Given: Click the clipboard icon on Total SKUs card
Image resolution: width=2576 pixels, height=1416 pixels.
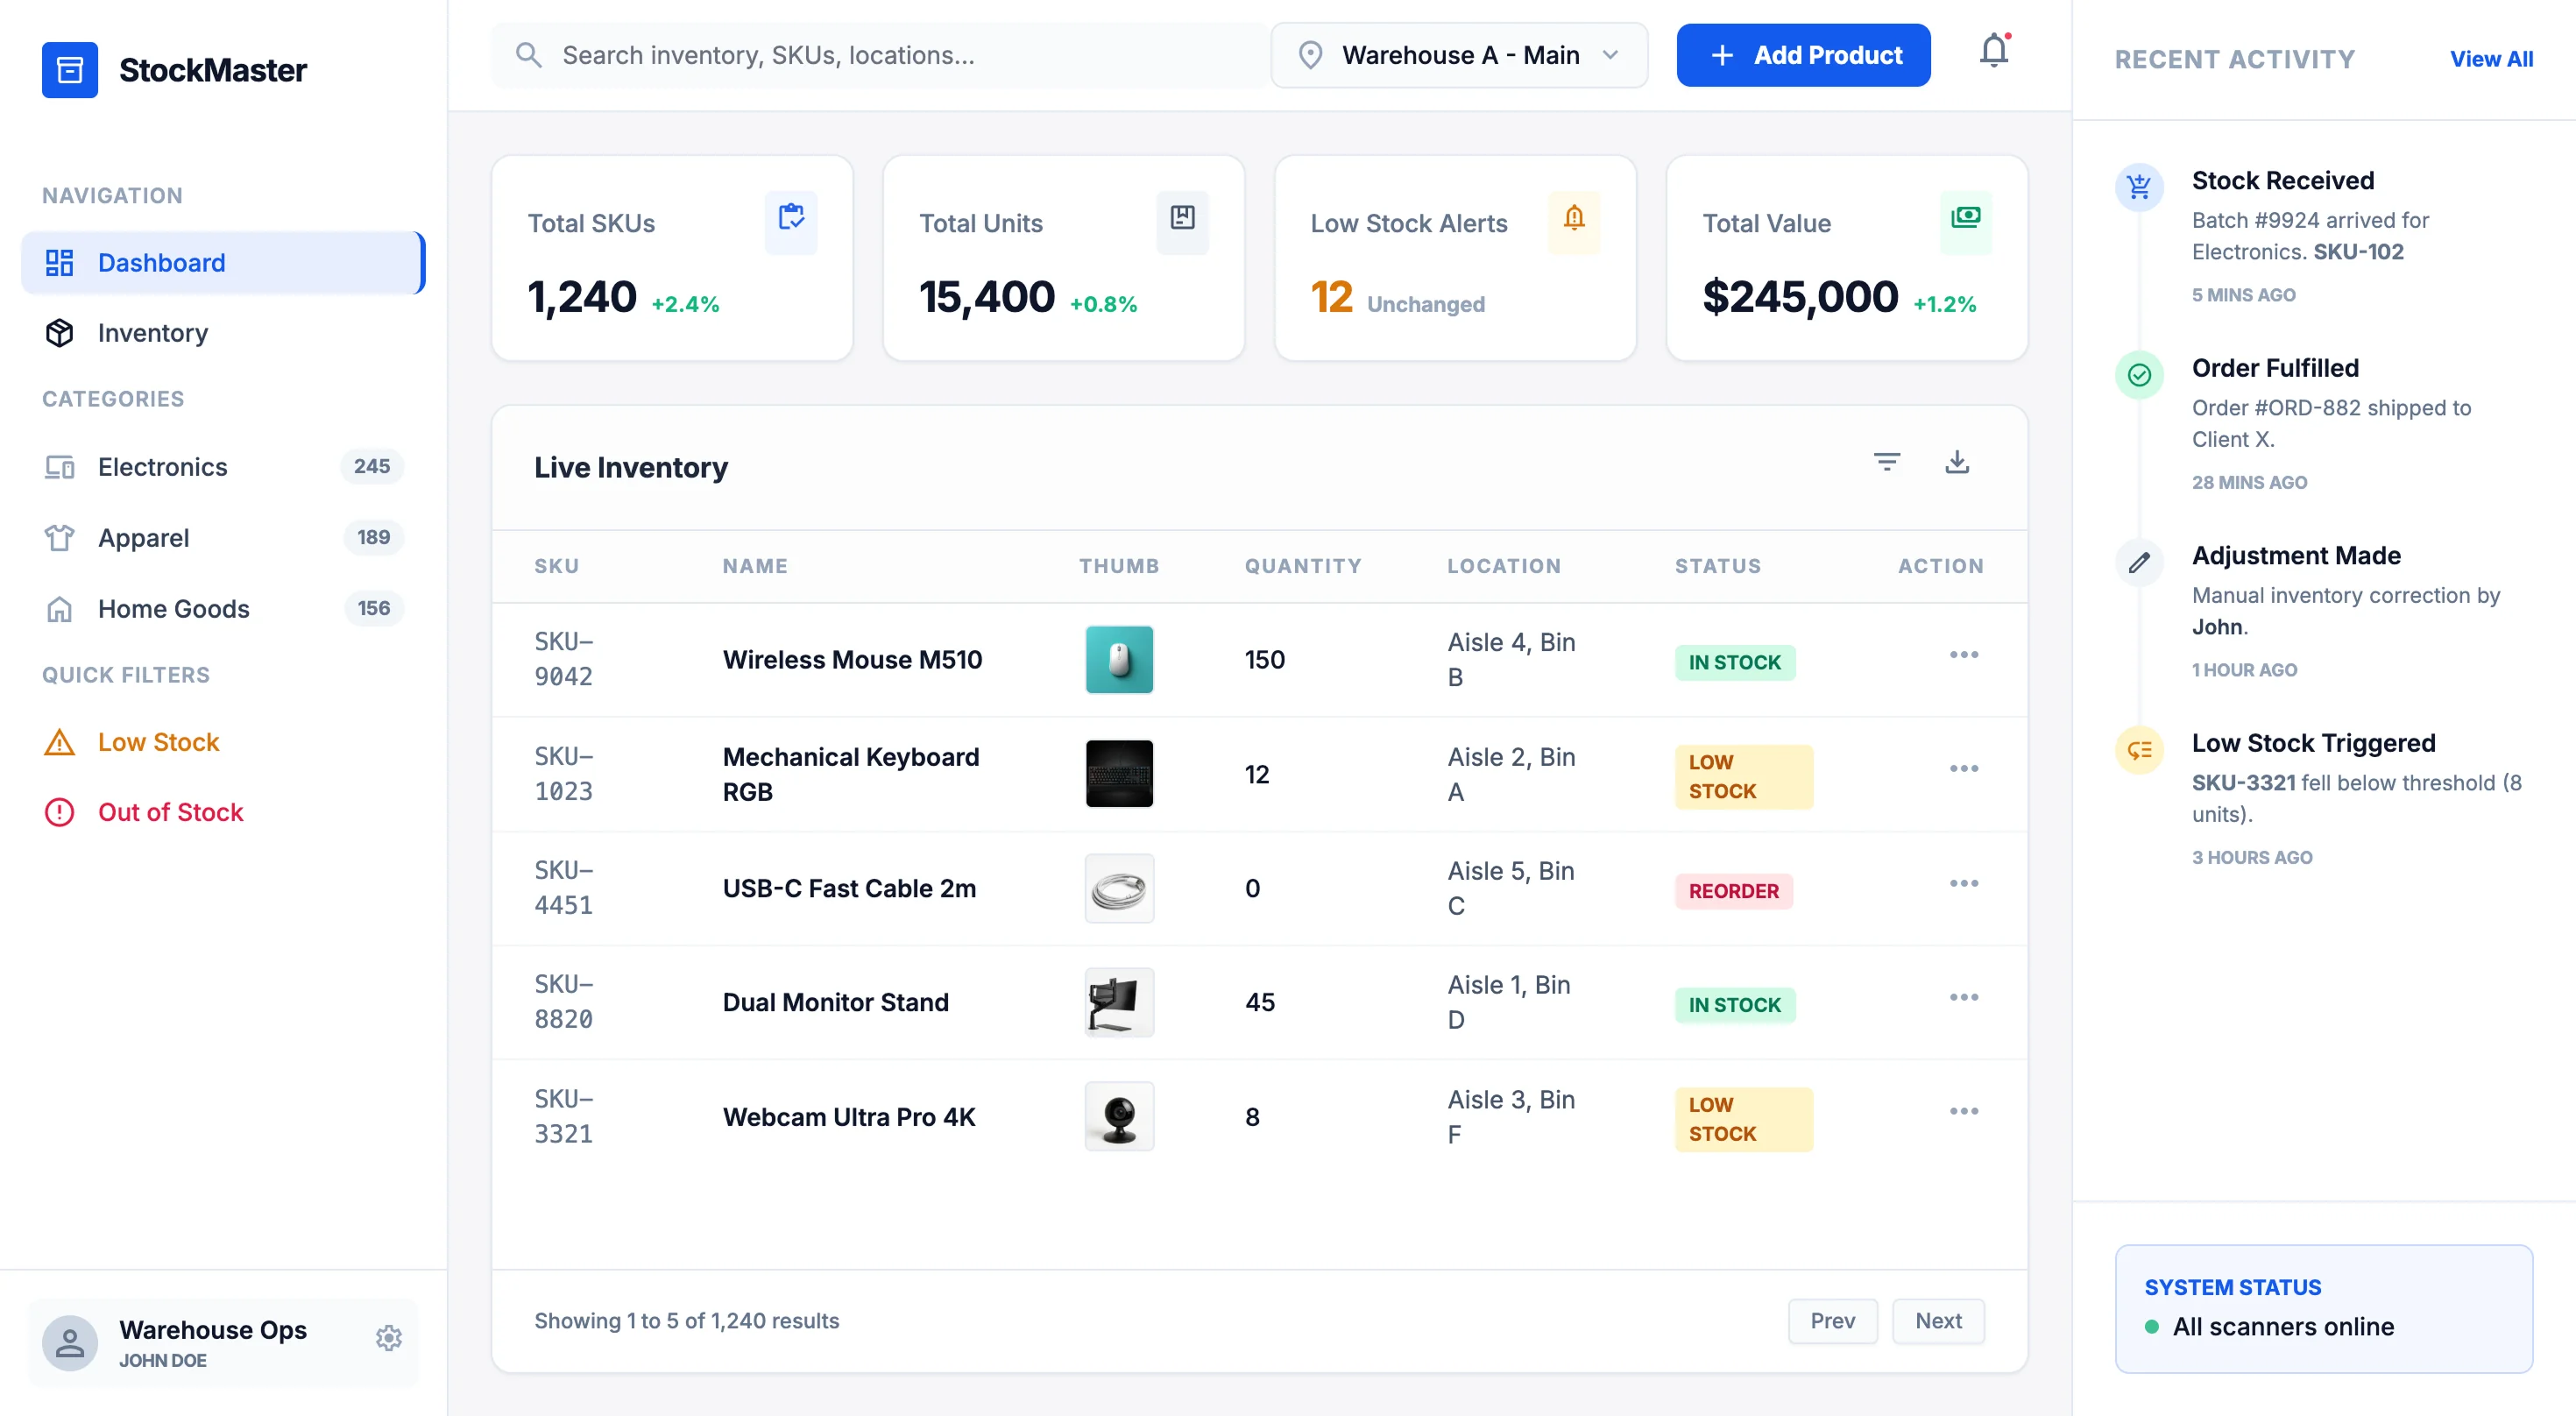Looking at the screenshot, I should point(791,220).
